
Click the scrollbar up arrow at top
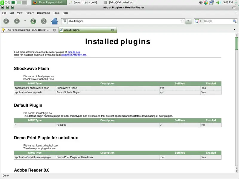click(x=236, y=35)
